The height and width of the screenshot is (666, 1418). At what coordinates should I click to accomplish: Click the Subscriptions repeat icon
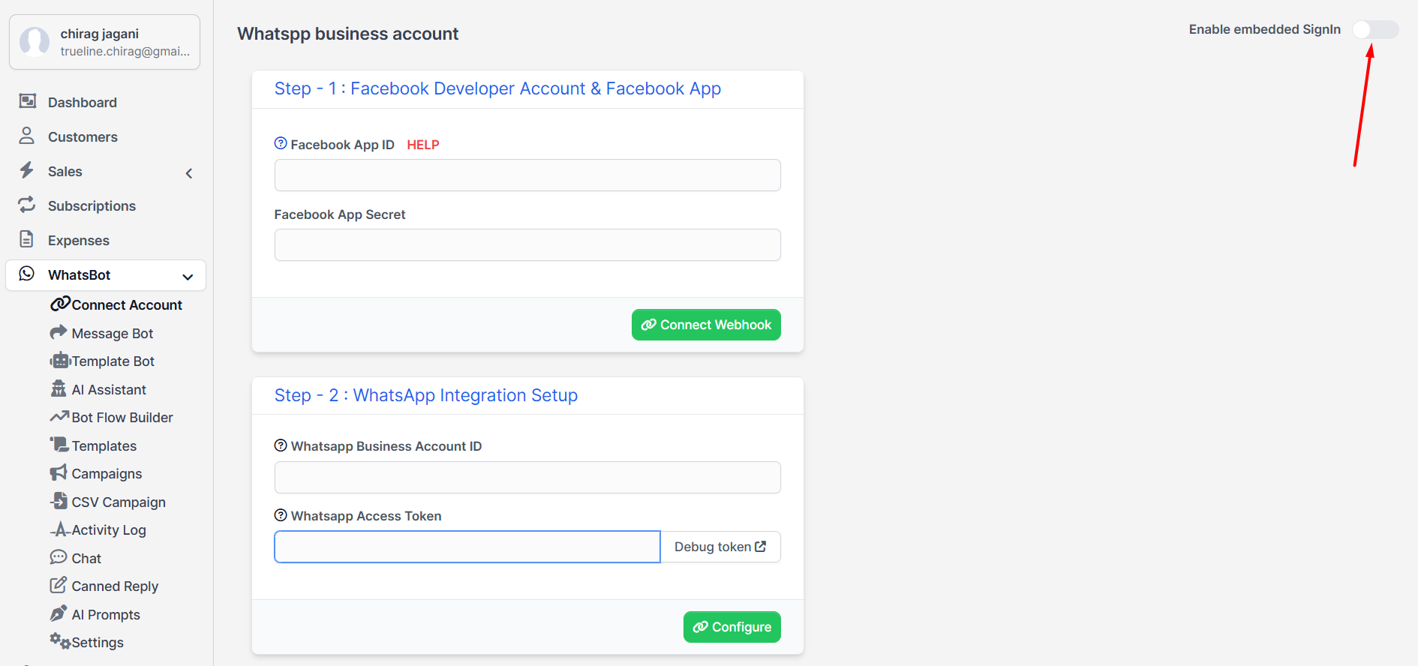[27, 205]
